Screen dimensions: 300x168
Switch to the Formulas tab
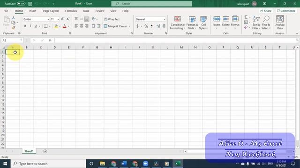(x=71, y=11)
